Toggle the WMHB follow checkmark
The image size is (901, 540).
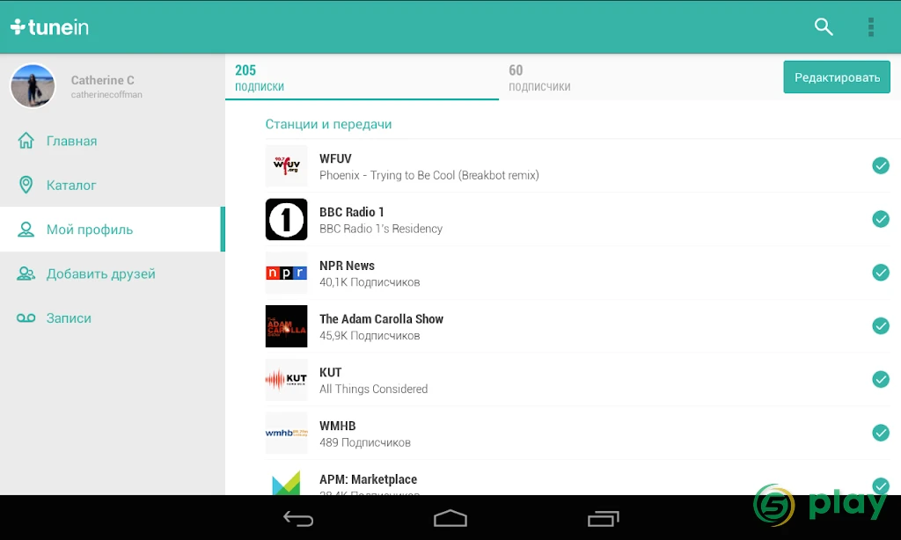pyautogui.click(x=880, y=433)
